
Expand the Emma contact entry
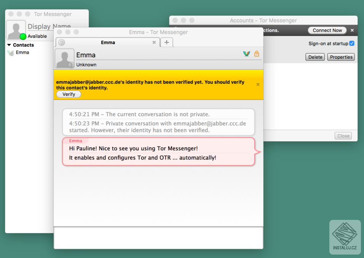(x=22, y=53)
